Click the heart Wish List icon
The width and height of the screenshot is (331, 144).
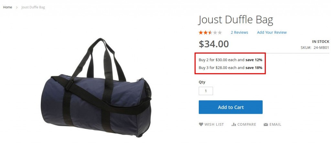[x=201, y=124]
